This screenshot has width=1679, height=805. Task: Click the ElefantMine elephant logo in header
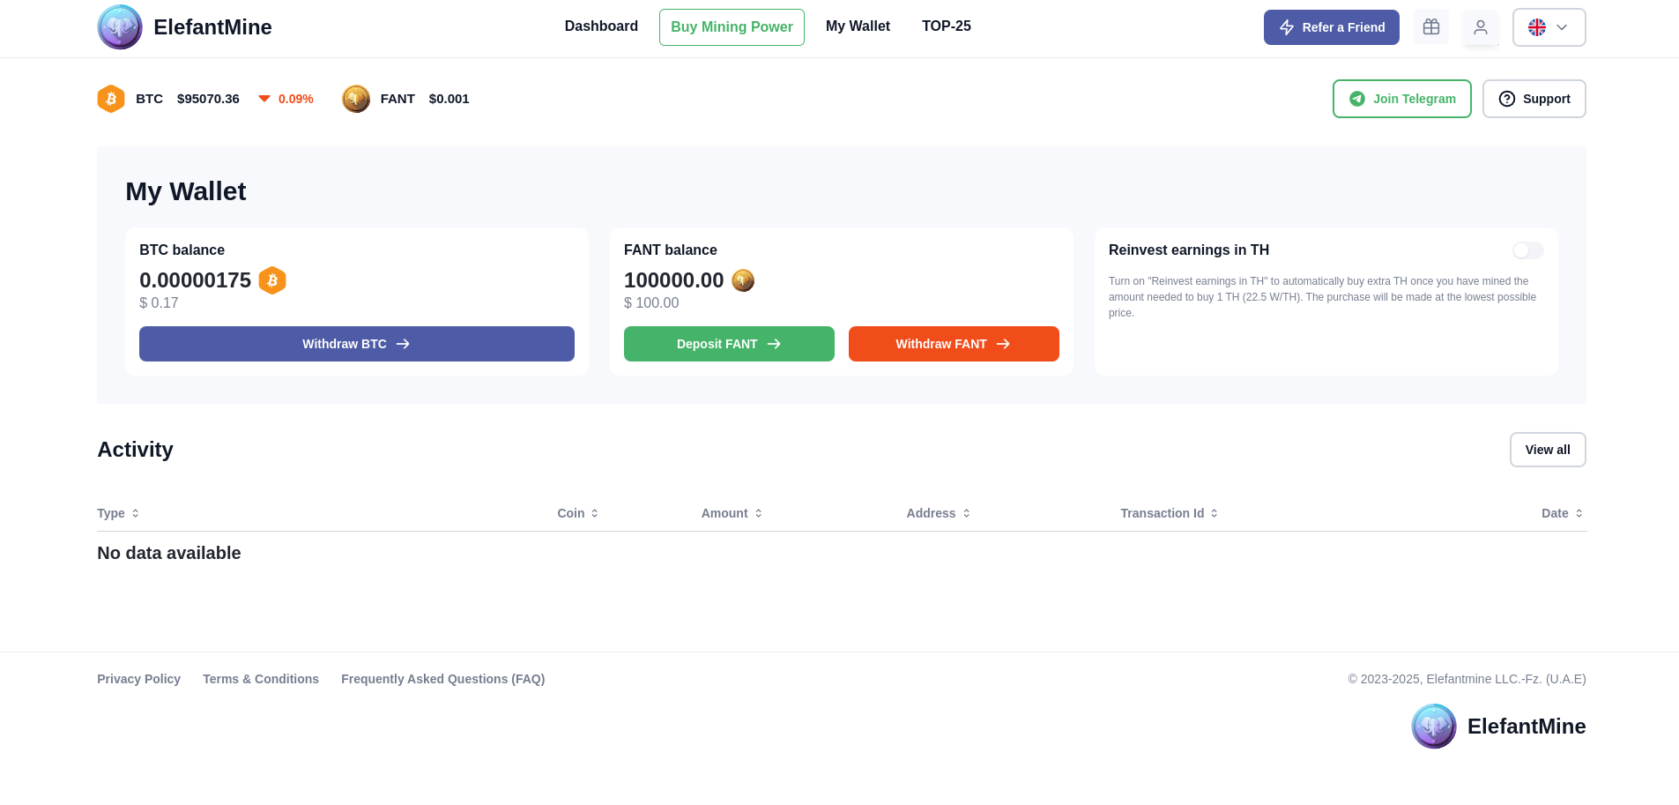pos(120,27)
